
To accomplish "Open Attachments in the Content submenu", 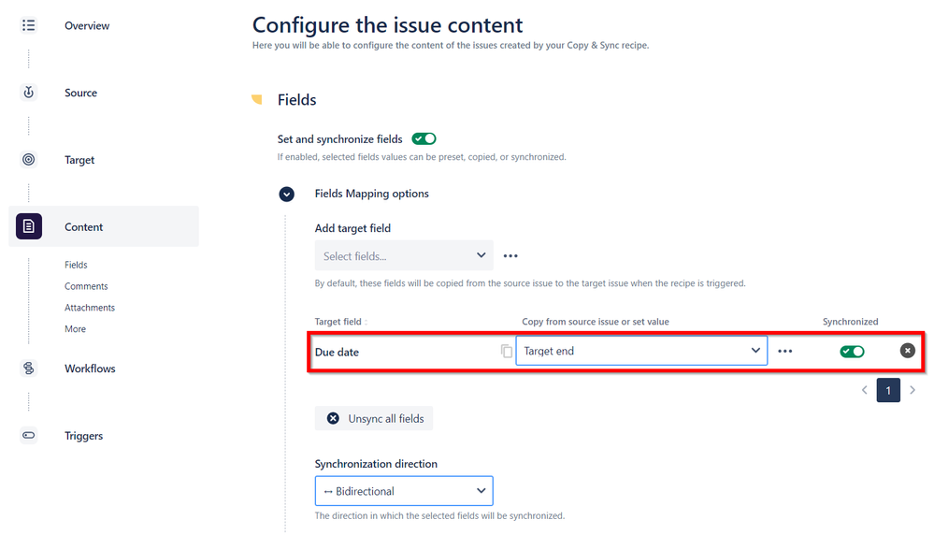I will [x=90, y=308].
